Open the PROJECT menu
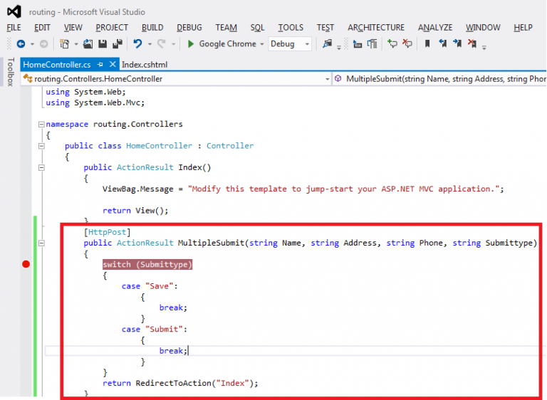The width and height of the screenshot is (547, 400). pyautogui.click(x=112, y=27)
